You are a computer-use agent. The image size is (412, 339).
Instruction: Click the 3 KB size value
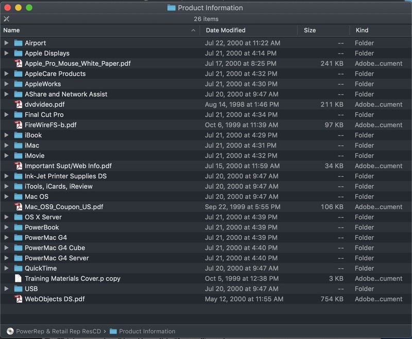[x=336, y=278]
